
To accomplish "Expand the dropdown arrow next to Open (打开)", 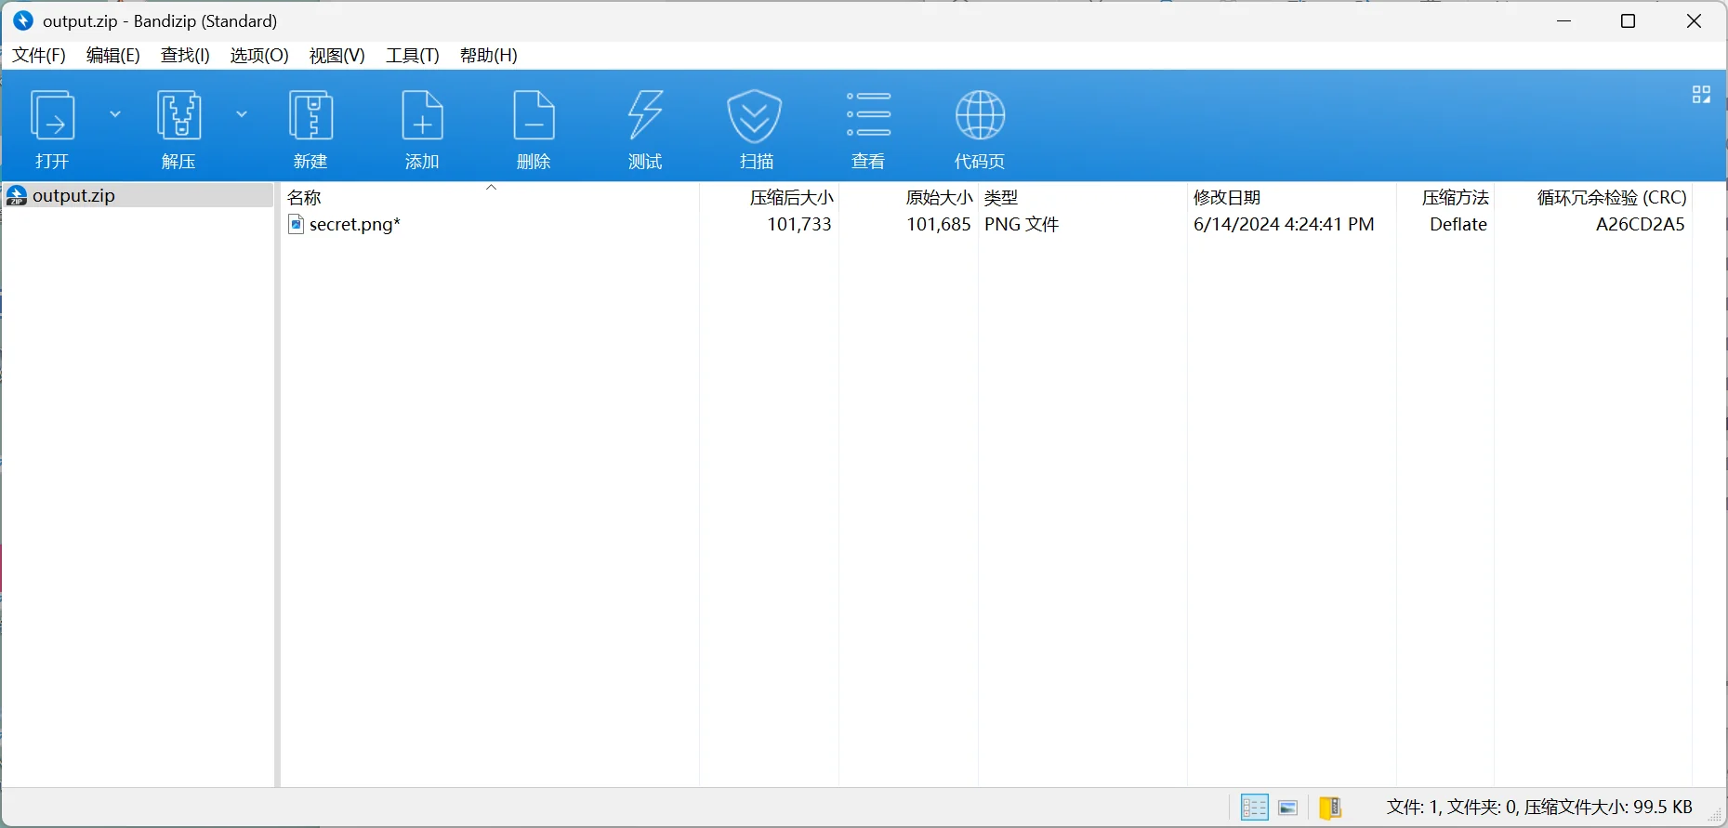I will 115,114.
